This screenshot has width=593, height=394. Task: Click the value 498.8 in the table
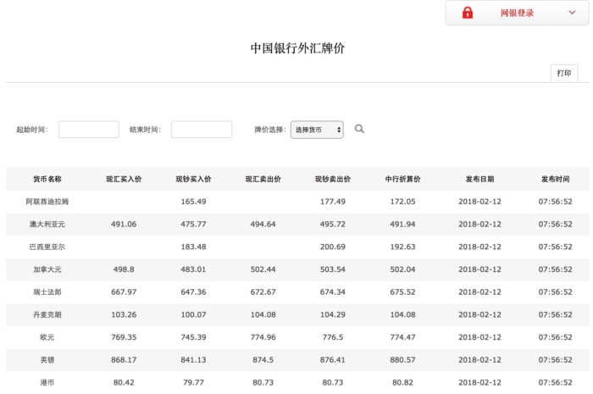click(x=124, y=269)
